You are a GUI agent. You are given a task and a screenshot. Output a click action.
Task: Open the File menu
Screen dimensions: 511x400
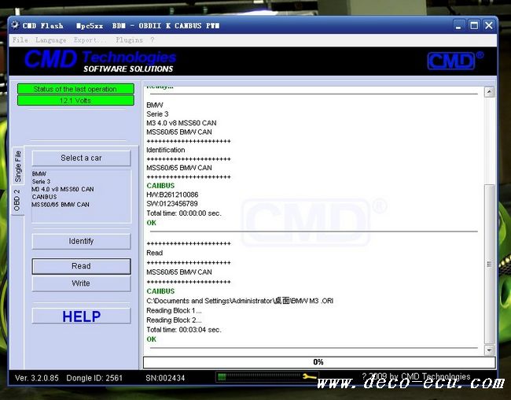(x=20, y=40)
